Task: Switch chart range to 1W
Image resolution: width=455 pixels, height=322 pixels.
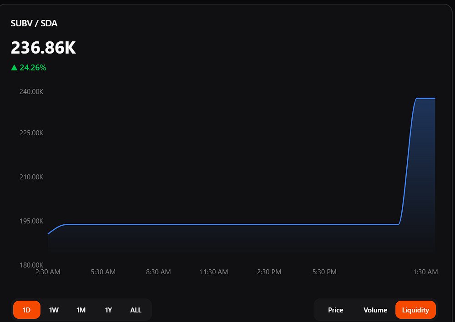Action: coord(54,310)
